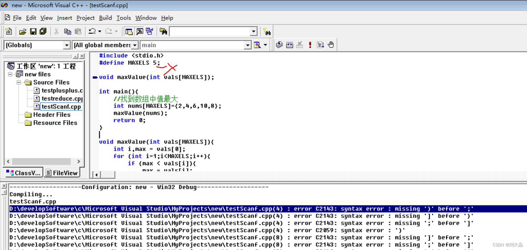Open the main function dropdown
This screenshot has height=250, width=527.
click(x=248, y=45)
